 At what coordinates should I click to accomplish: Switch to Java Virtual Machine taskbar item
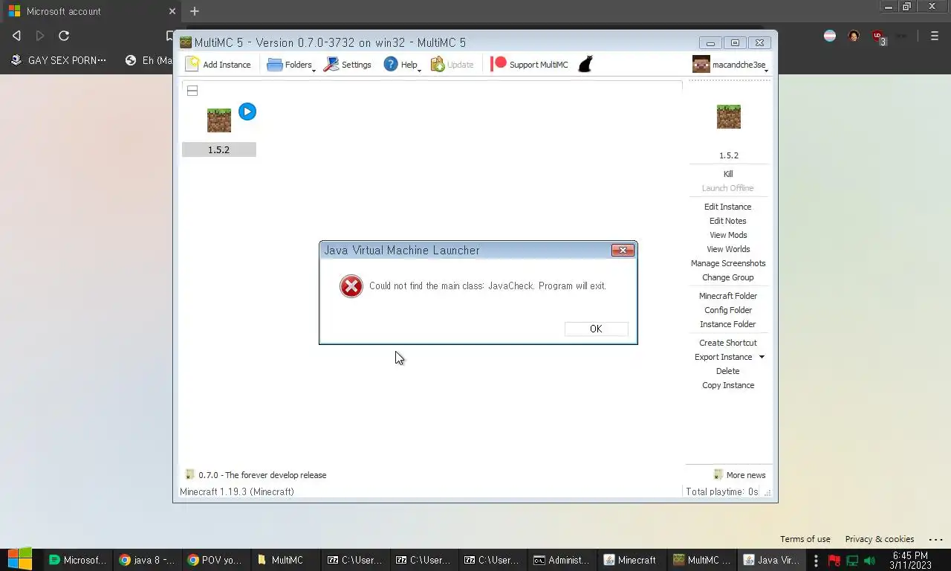771,560
